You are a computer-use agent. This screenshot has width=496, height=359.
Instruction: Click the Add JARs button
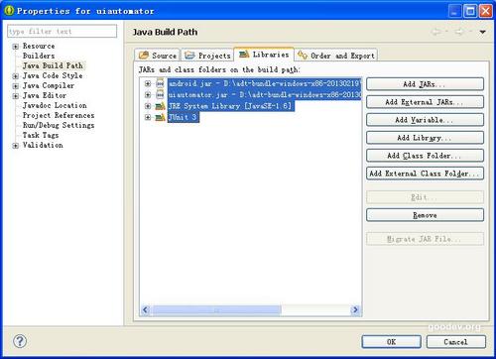pyautogui.click(x=425, y=84)
